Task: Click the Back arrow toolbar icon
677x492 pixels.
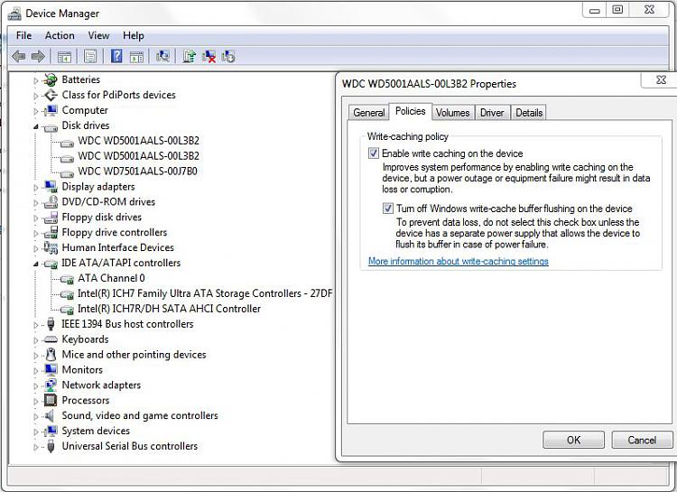Action: coord(19,56)
